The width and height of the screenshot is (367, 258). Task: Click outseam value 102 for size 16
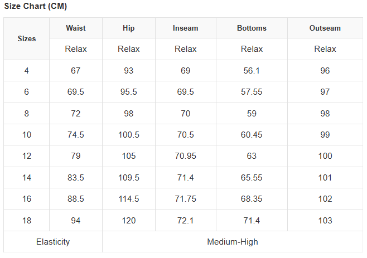pos(325,199)
